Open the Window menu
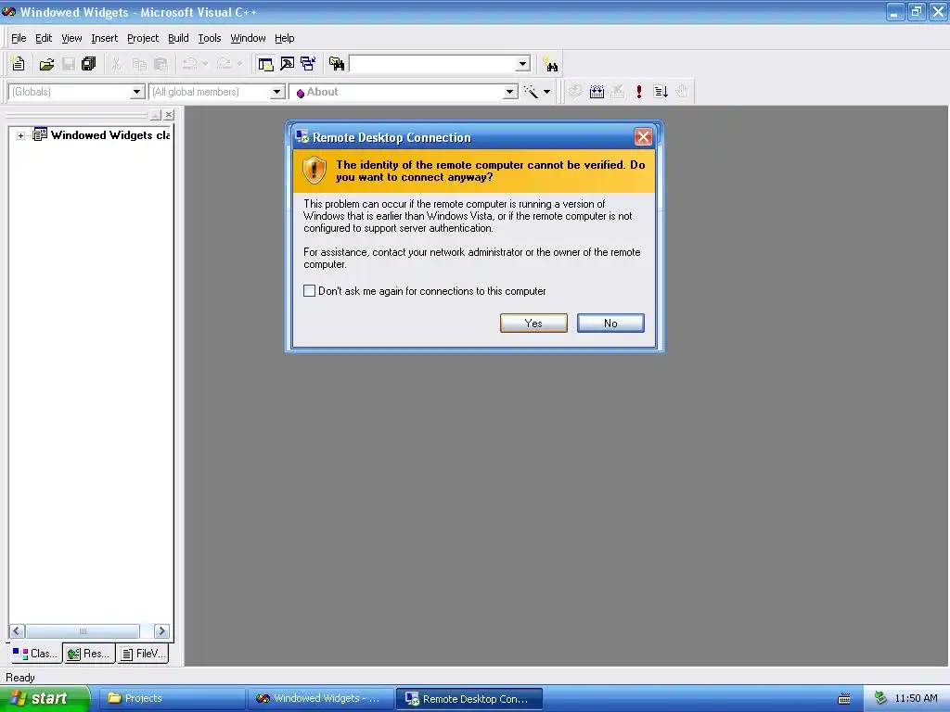This screenshot has height=712, width=950. (248, 38)
